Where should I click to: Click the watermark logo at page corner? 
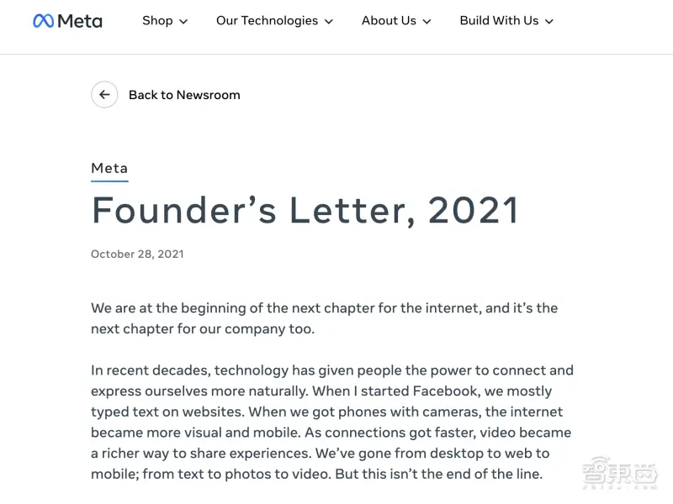tap(620, 474)
